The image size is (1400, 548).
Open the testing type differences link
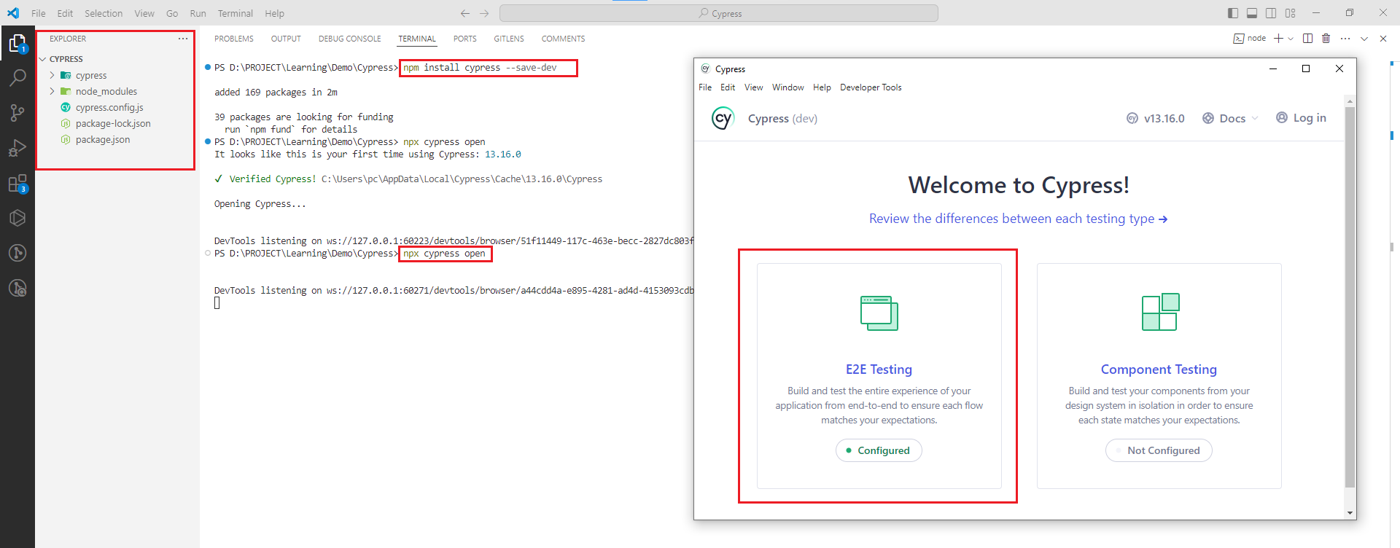1018,219
